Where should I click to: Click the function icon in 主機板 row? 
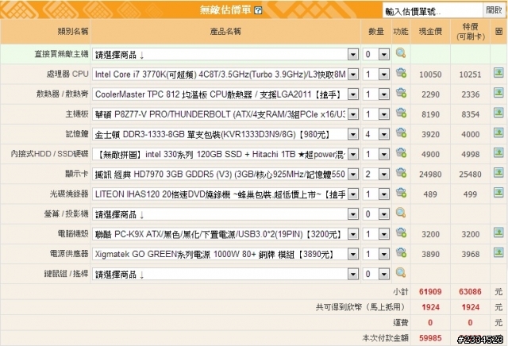(x=401, y=113)
